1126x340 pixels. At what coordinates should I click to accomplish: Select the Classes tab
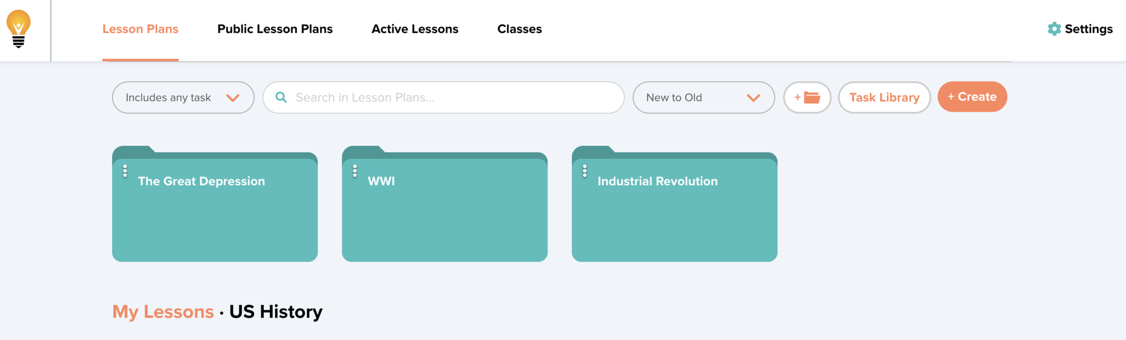[520, 29]
